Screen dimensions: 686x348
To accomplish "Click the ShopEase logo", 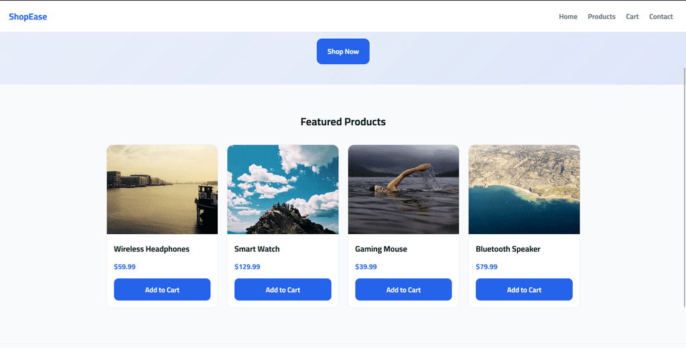I will pyautogui.click(x=28, y=17).
